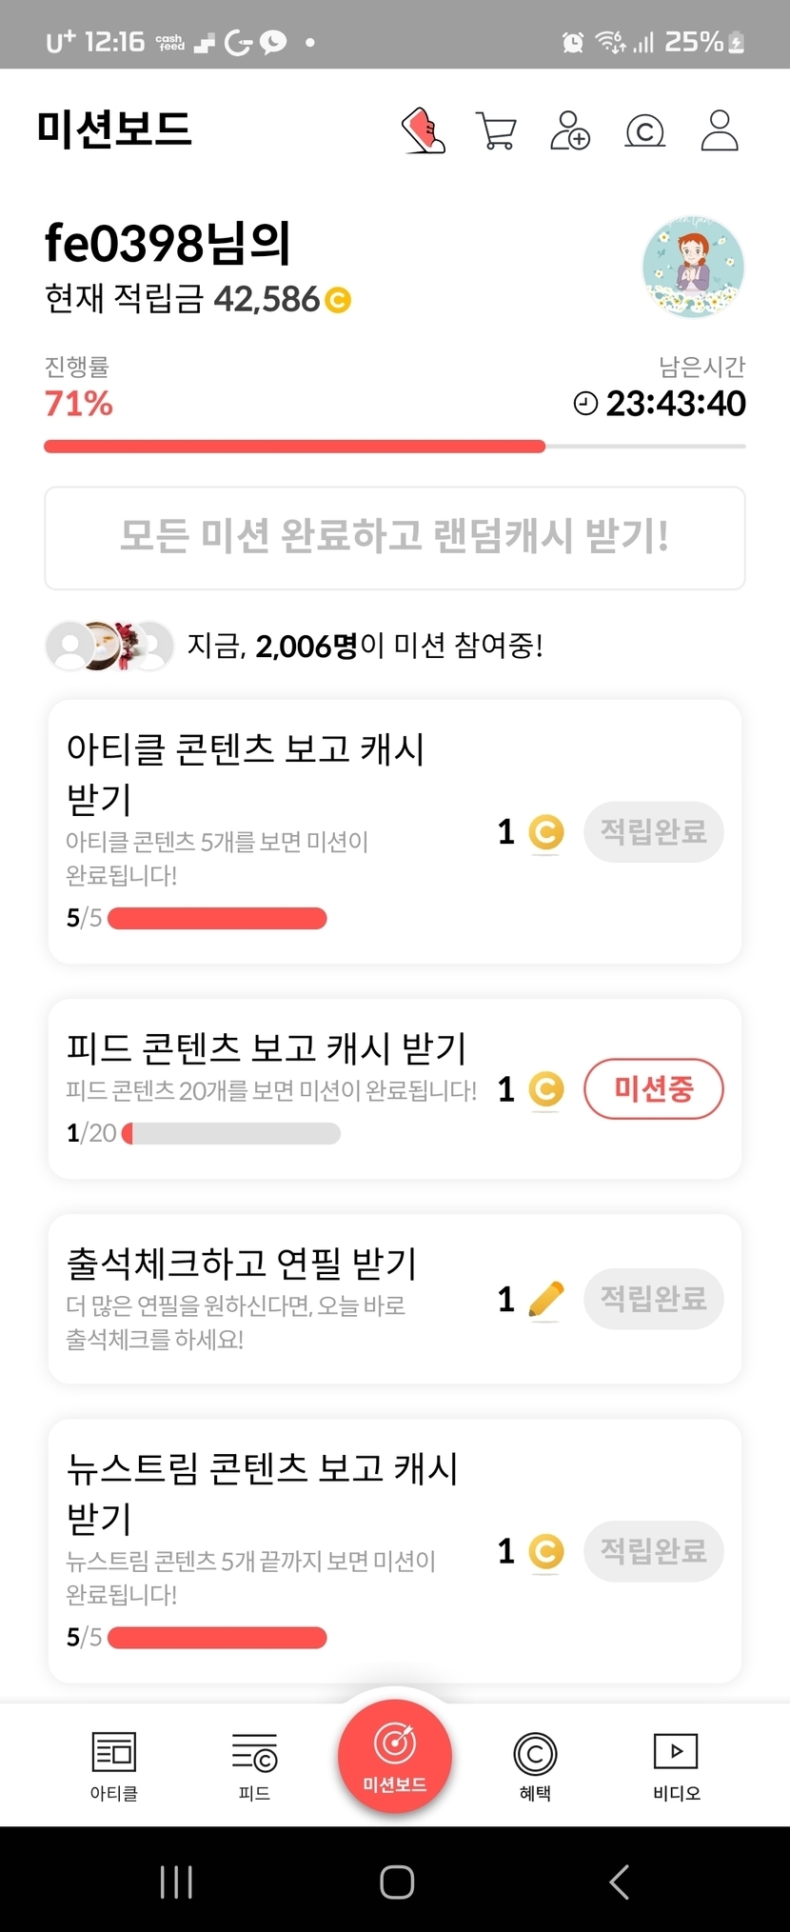This screenshot has height=1932, width=790.
Task: Tap the red 미션보드 center button
Action: pos(395,1757)
